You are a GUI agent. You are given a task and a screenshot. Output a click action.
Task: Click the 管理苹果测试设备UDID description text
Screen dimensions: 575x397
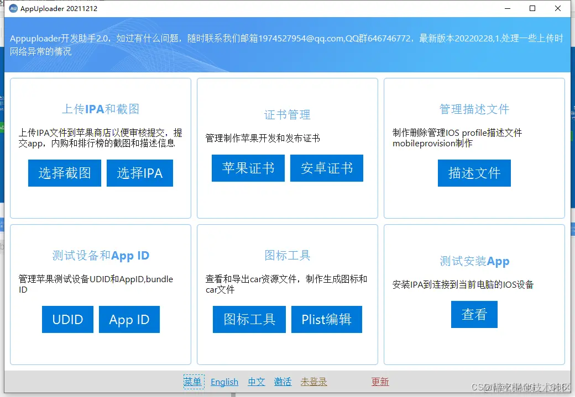96,284
